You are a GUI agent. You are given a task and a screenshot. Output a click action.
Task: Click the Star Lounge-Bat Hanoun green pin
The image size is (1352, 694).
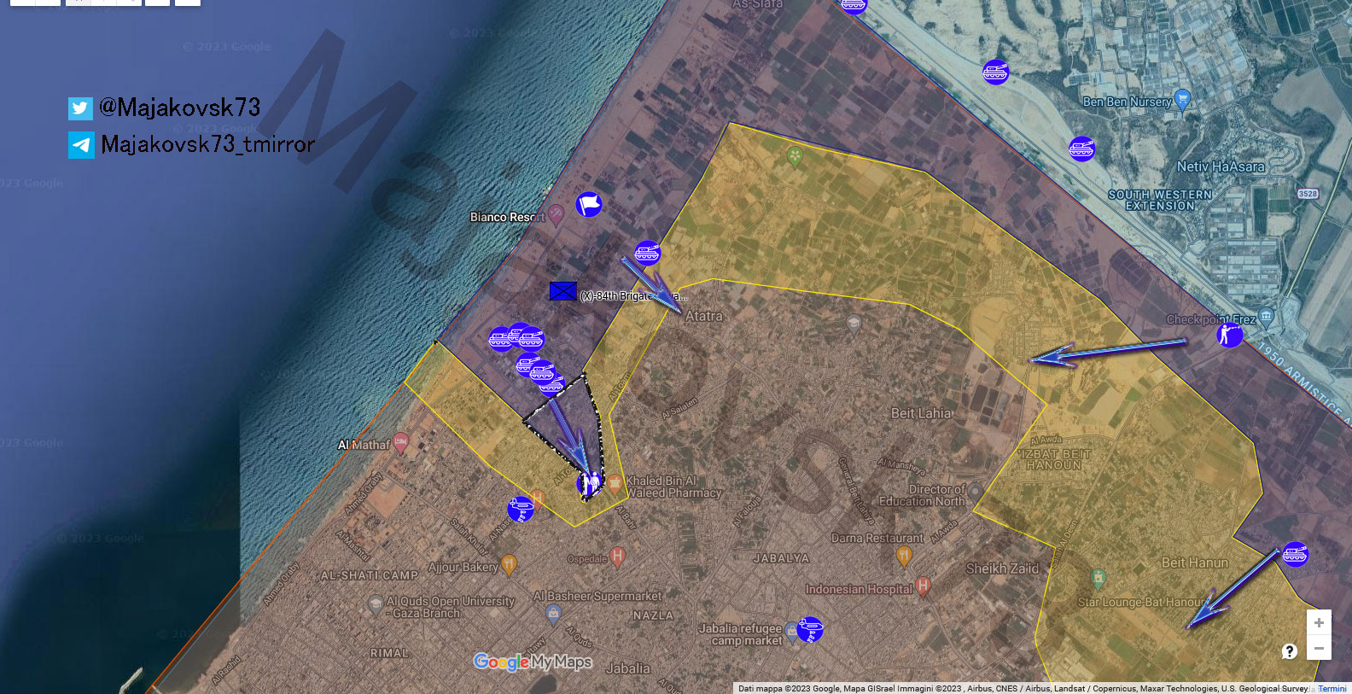pyautogui.click(x=1098, y=580)
